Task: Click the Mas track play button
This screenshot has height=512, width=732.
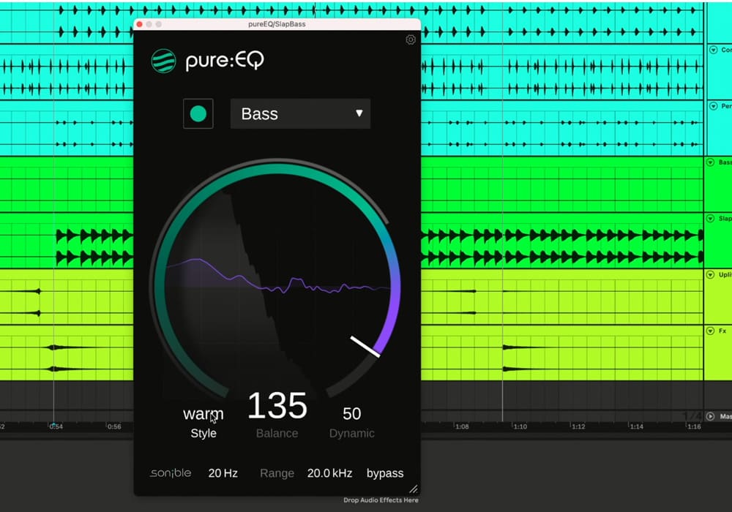Action: click(x=711, y=416)
